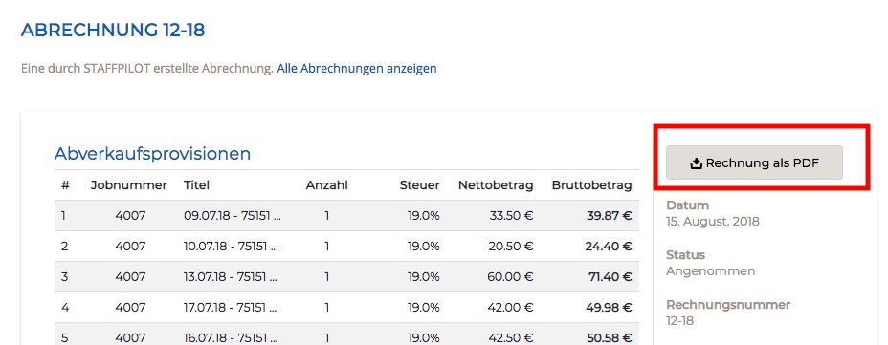Click the net amount 60.00 € cell
Screen dimensions: 888x345
coord(510,276)
